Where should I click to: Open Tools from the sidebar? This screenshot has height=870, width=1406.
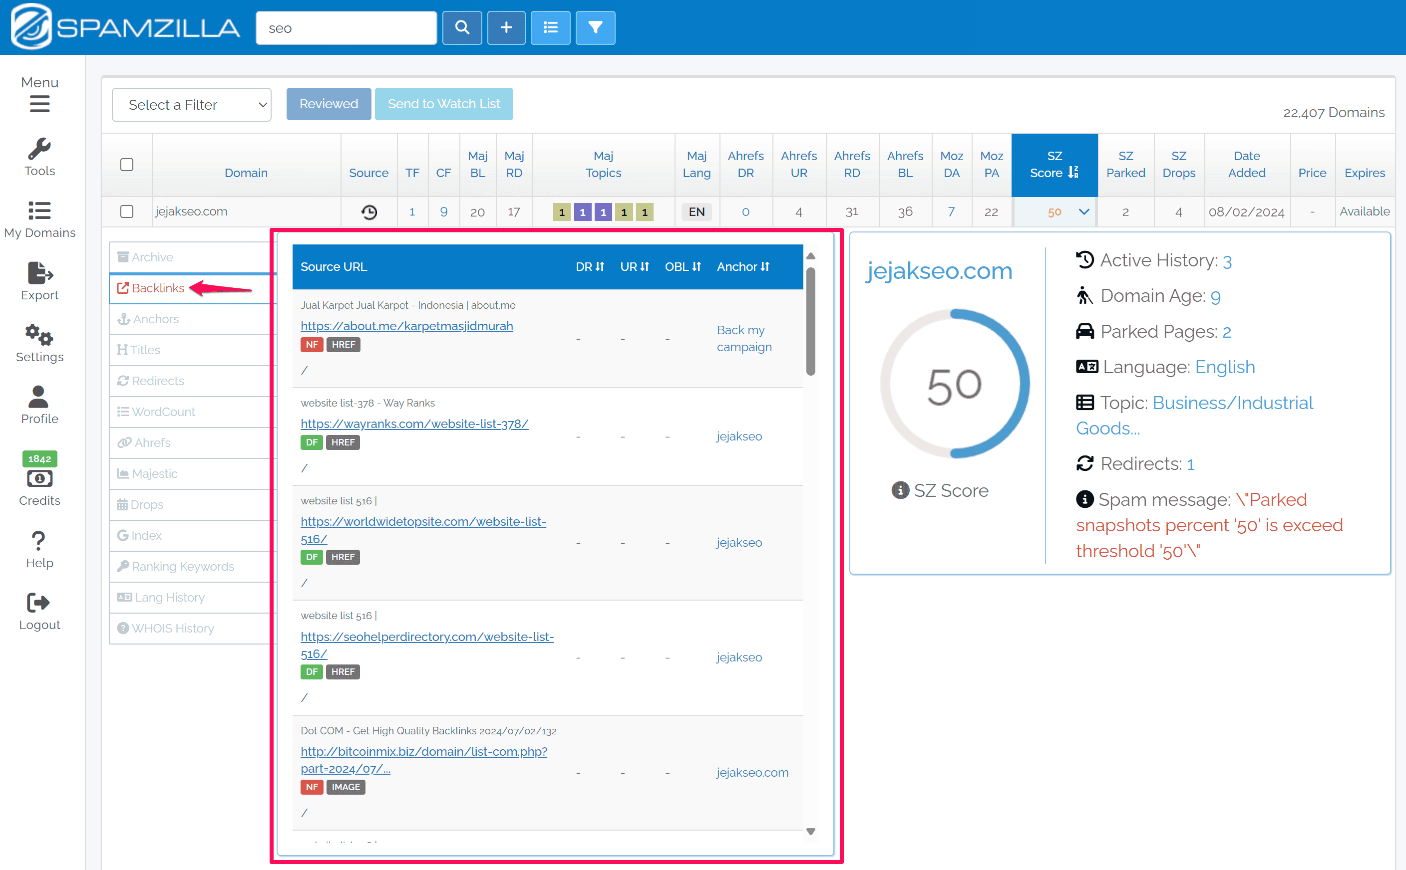click(x=40, y=157)
